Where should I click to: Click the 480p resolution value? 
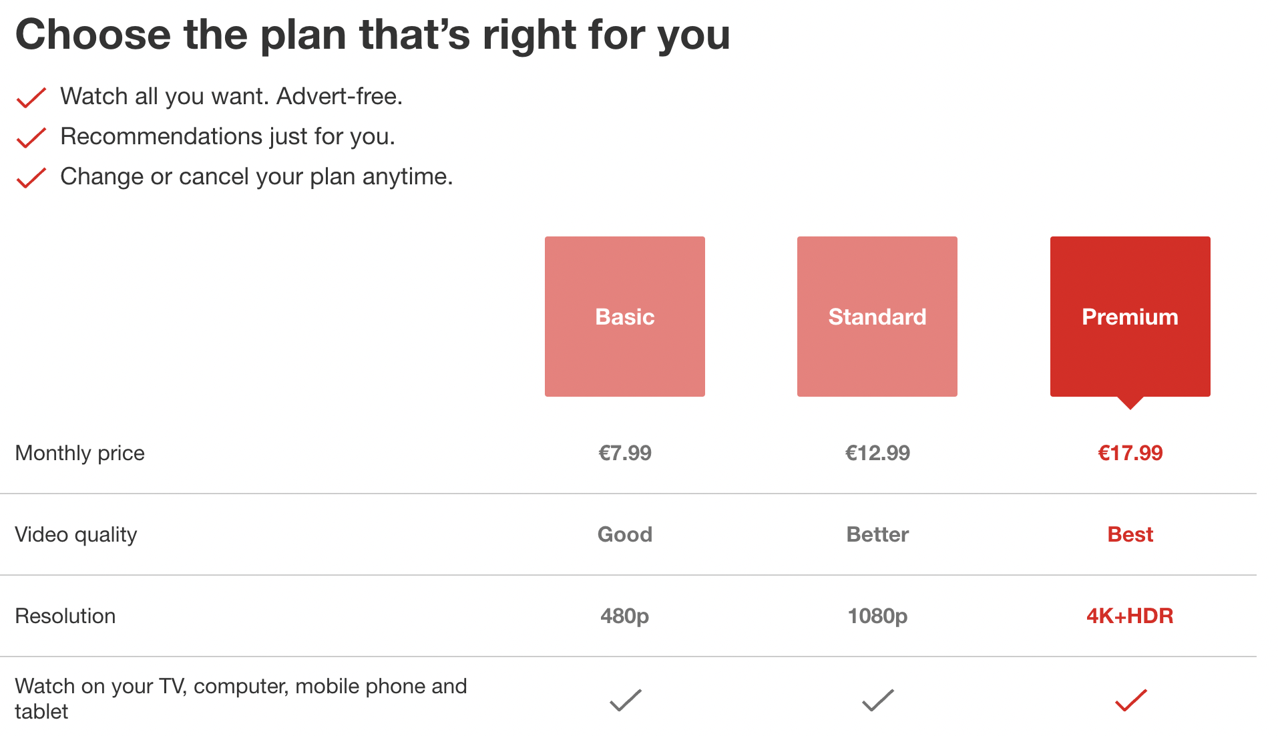coord(624,616)
